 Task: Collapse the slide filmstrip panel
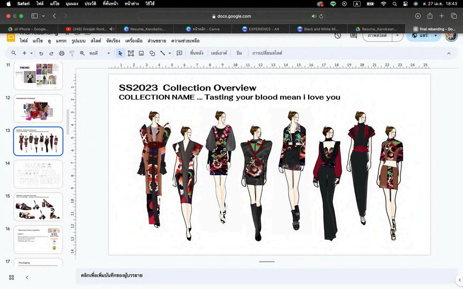(x=27, y=277)
